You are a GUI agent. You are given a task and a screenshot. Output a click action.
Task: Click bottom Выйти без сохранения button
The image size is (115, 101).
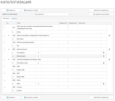tap(101, 97)
